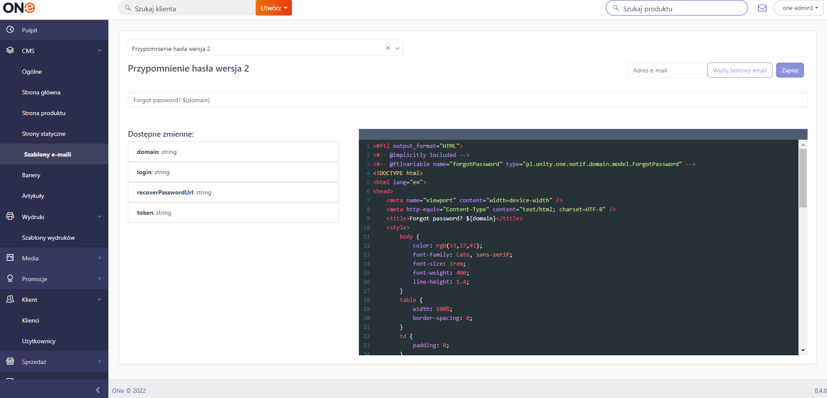This screenshot has width=827, height=398.
Task: Collapse the sidebar with the arrow
Action: (x=98, y=390)
